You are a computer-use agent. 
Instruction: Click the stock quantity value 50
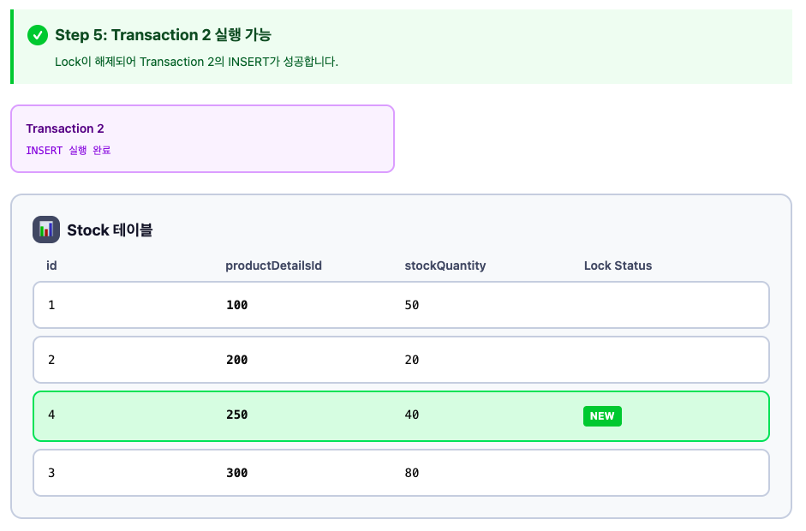click(x=412, y=306)
